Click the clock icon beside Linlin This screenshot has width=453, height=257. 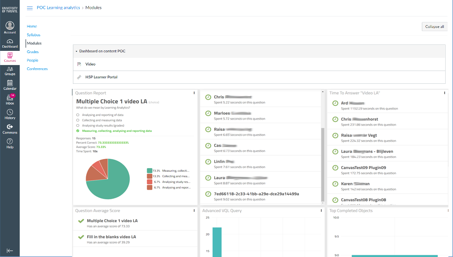coord(208,162)
